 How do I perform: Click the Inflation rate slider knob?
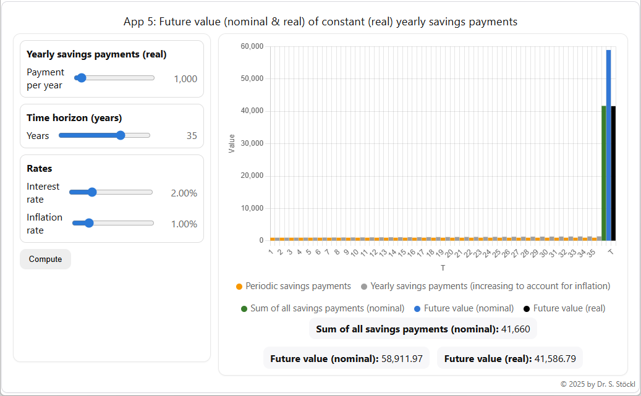tap(88, 223)
